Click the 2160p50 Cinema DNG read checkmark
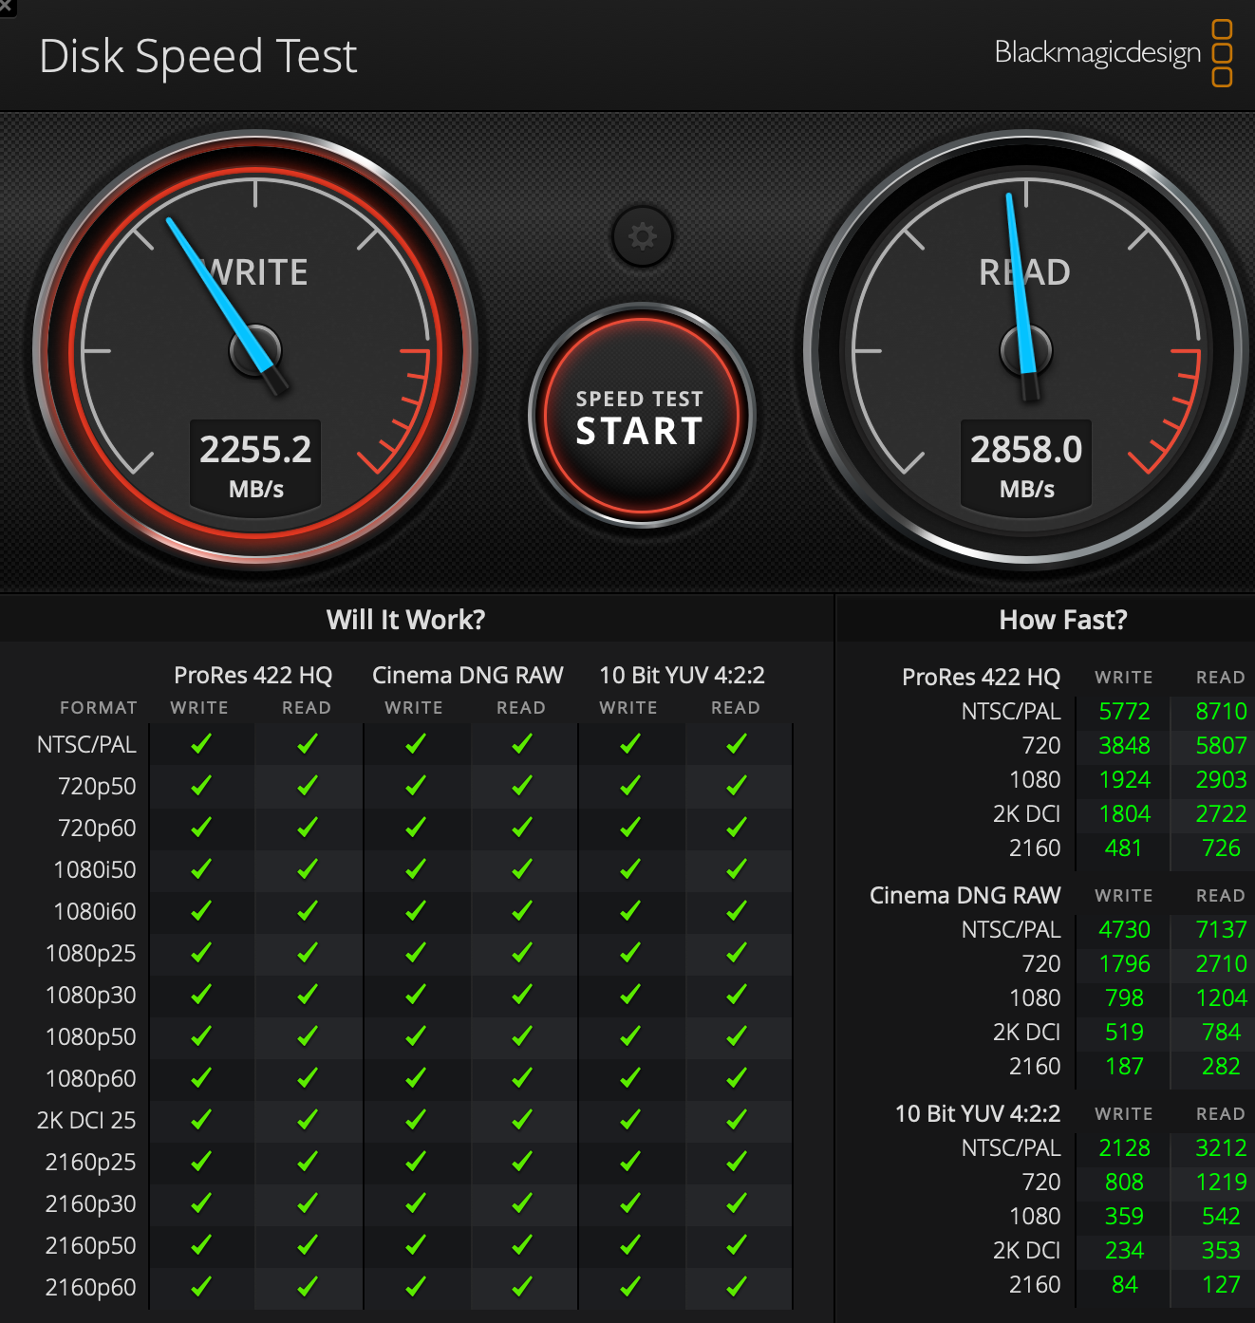This screenshot has height=1323, width=1255. pos(521,1246)
